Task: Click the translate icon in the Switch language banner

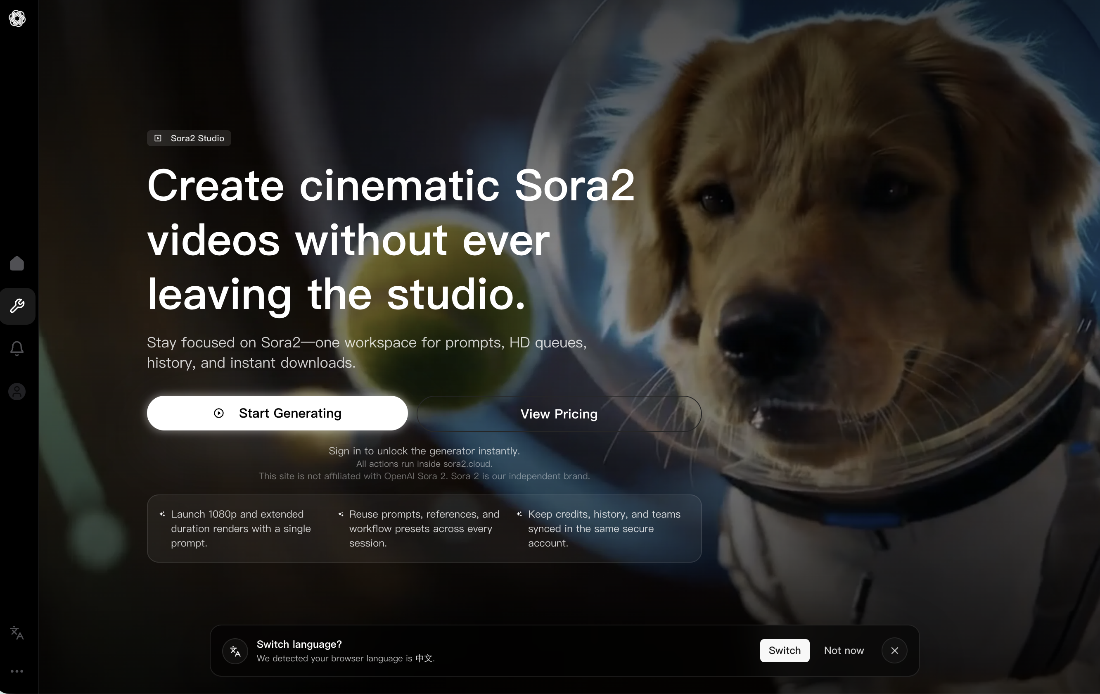Action: [235, 651]
